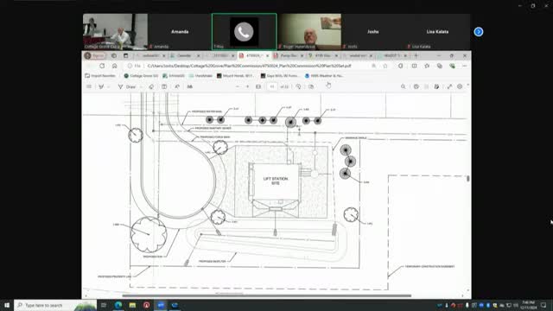Click the horizontal scrollbar below the drawing
This screenshot has height=311, width=553.
point(267,295)
